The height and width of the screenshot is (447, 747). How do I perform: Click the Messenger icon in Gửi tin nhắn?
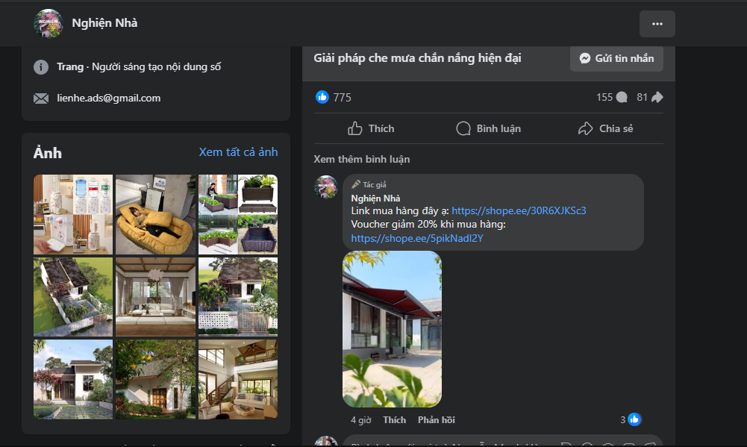[x=585, y=59]
